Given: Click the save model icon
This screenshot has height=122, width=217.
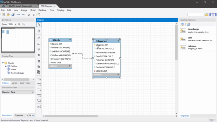Looking at the screenshot, I should coord(13,15).
